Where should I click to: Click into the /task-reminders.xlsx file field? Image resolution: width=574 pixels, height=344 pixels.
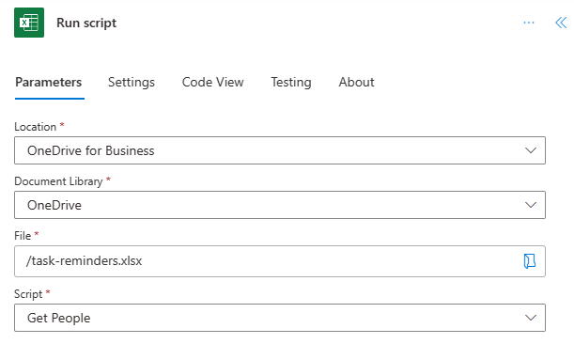pyautogui.click(x=280, y=261)
